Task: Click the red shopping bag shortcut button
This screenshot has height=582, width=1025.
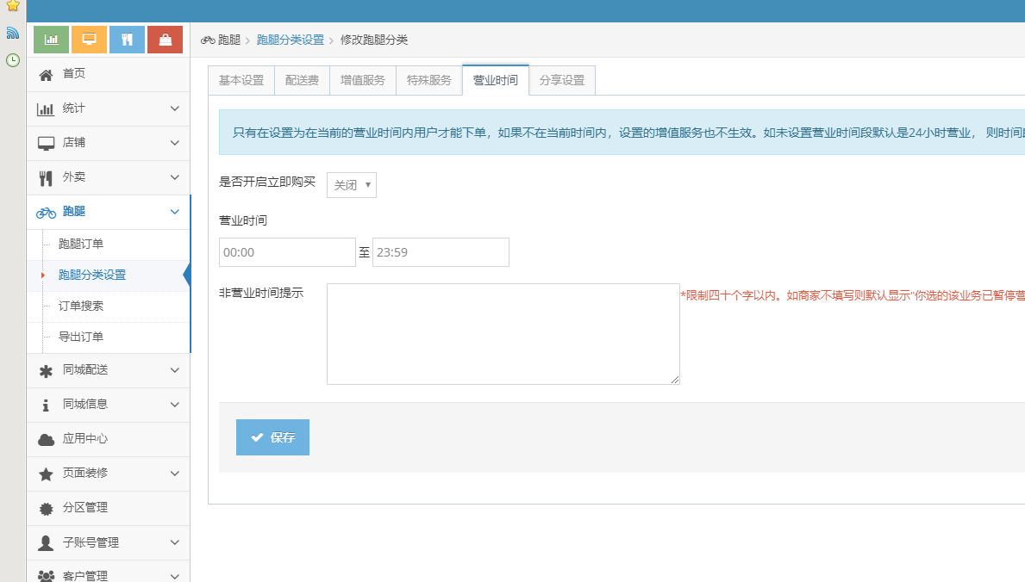Action: (x=165, y=40)
